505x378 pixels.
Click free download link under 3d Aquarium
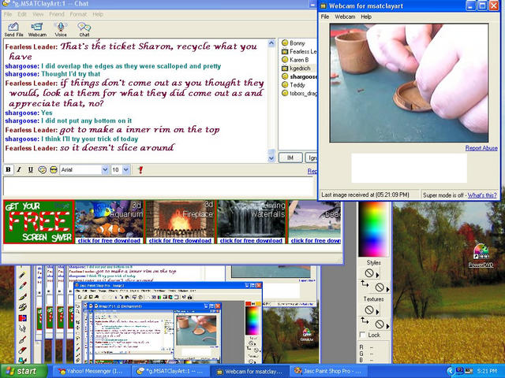tap(109, 240)
